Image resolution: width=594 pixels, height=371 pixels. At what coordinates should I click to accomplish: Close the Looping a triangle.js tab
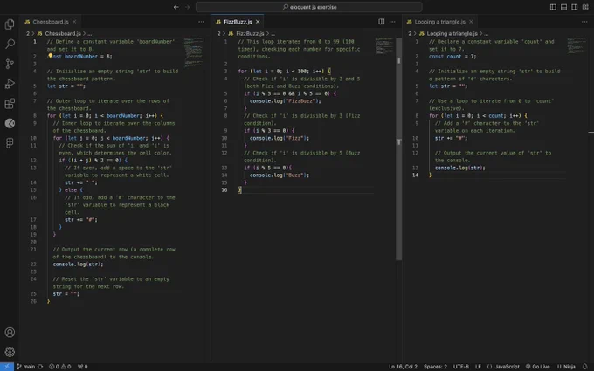[x=471, y=22]
